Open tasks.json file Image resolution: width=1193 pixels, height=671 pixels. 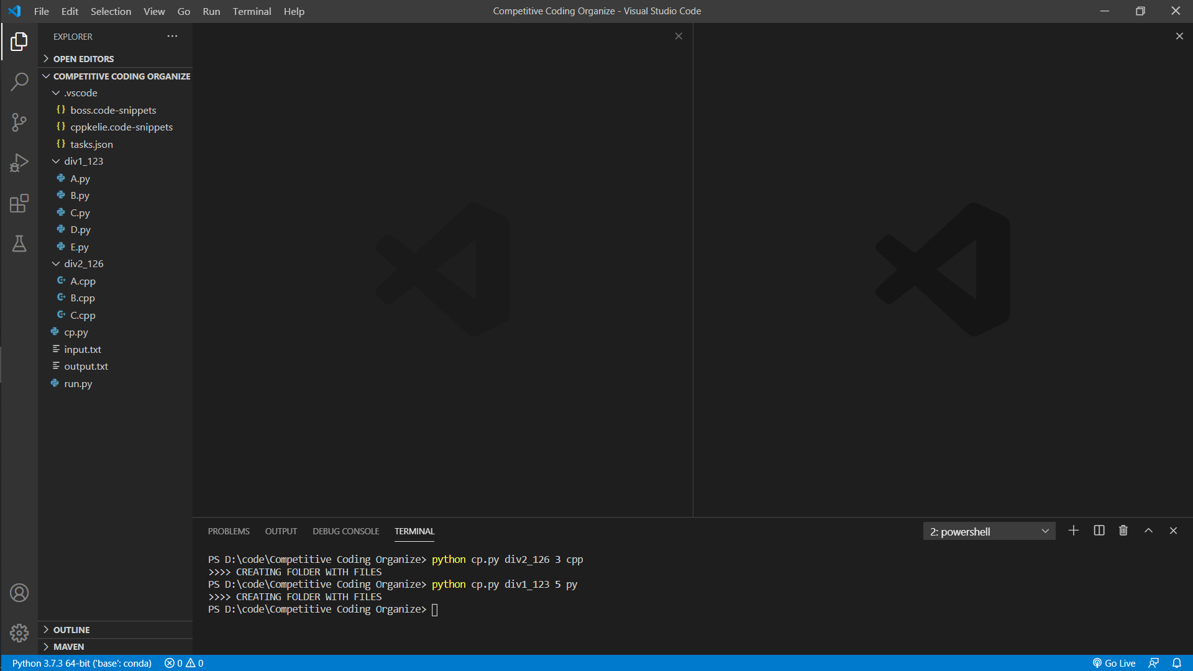(116, 144)
